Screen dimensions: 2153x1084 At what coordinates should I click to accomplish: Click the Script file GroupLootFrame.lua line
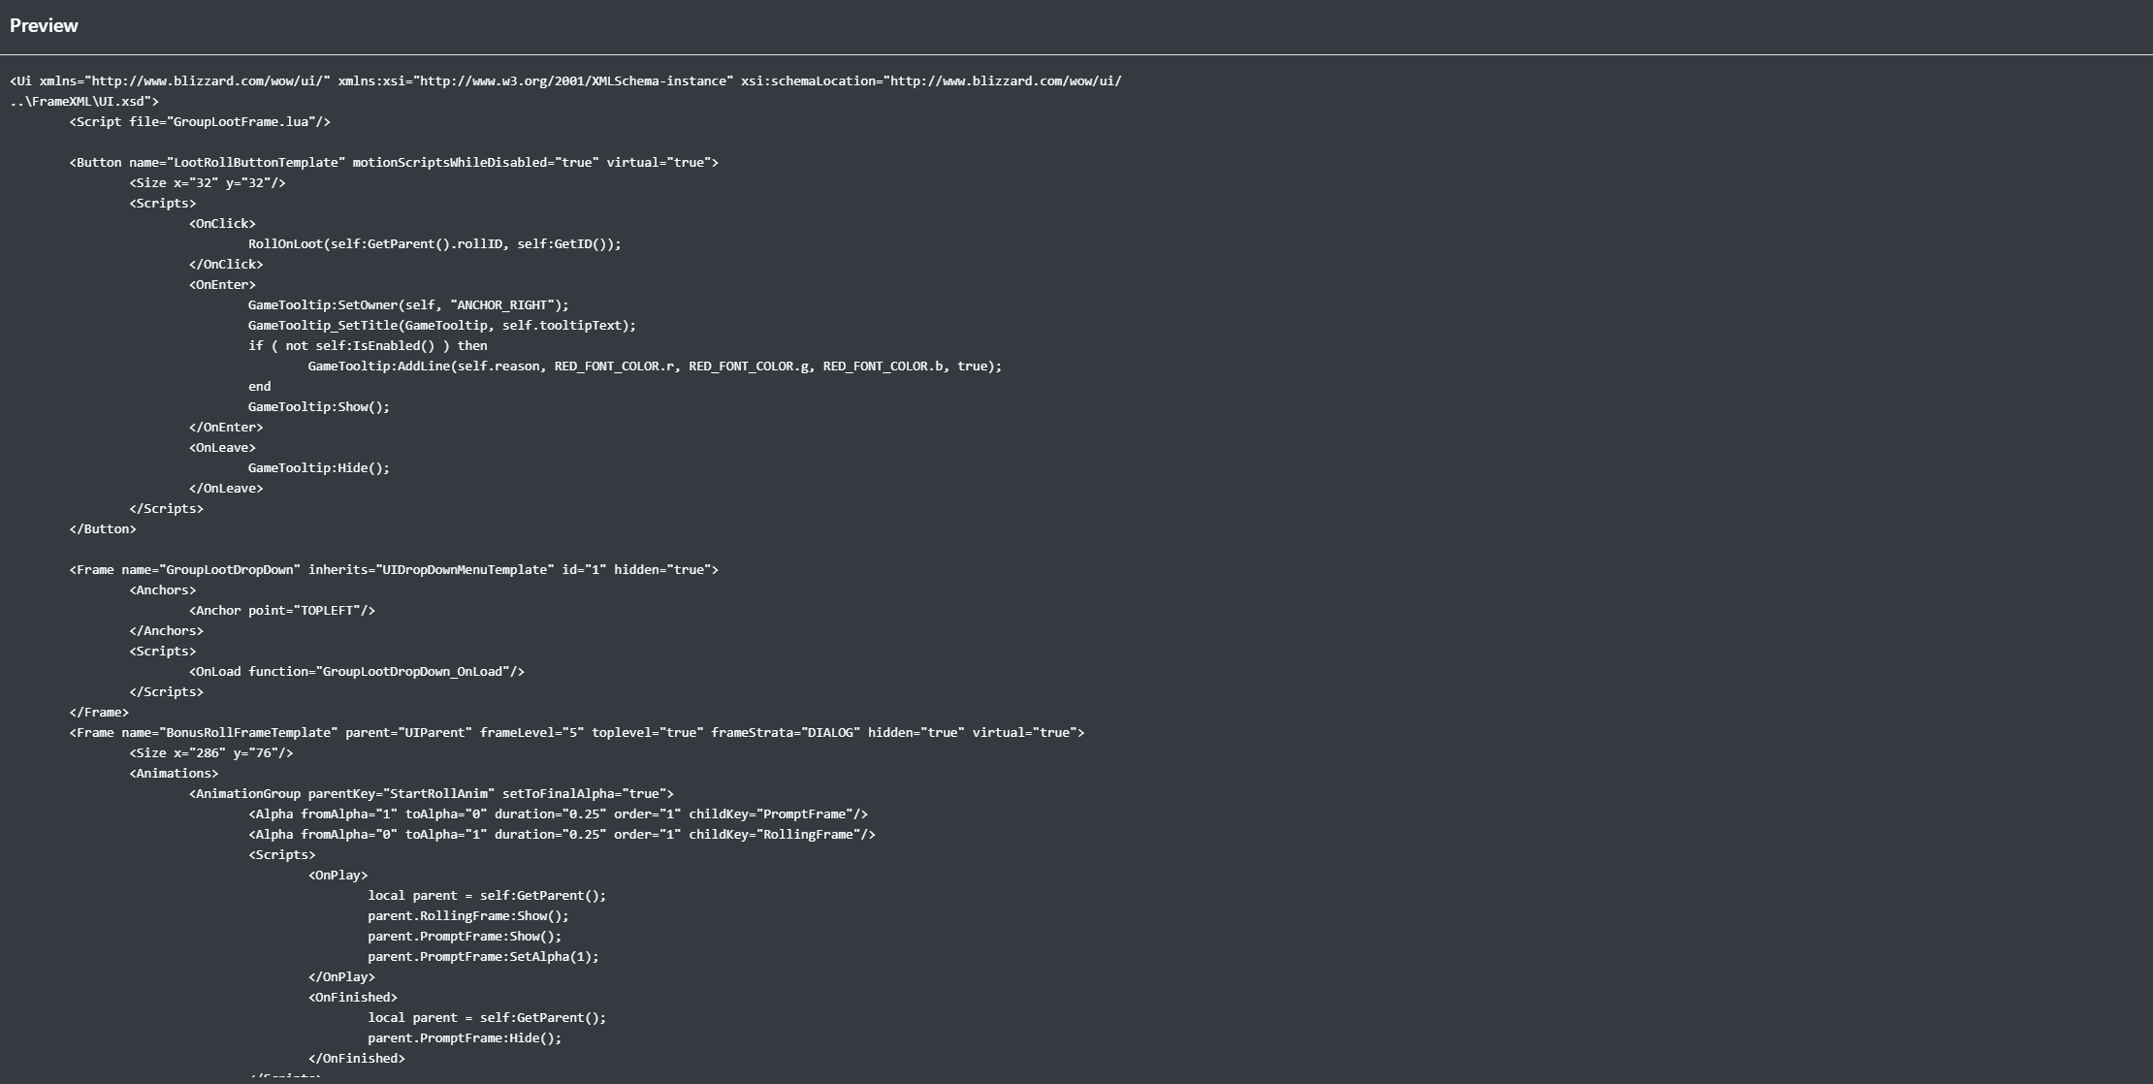[200, 122]
